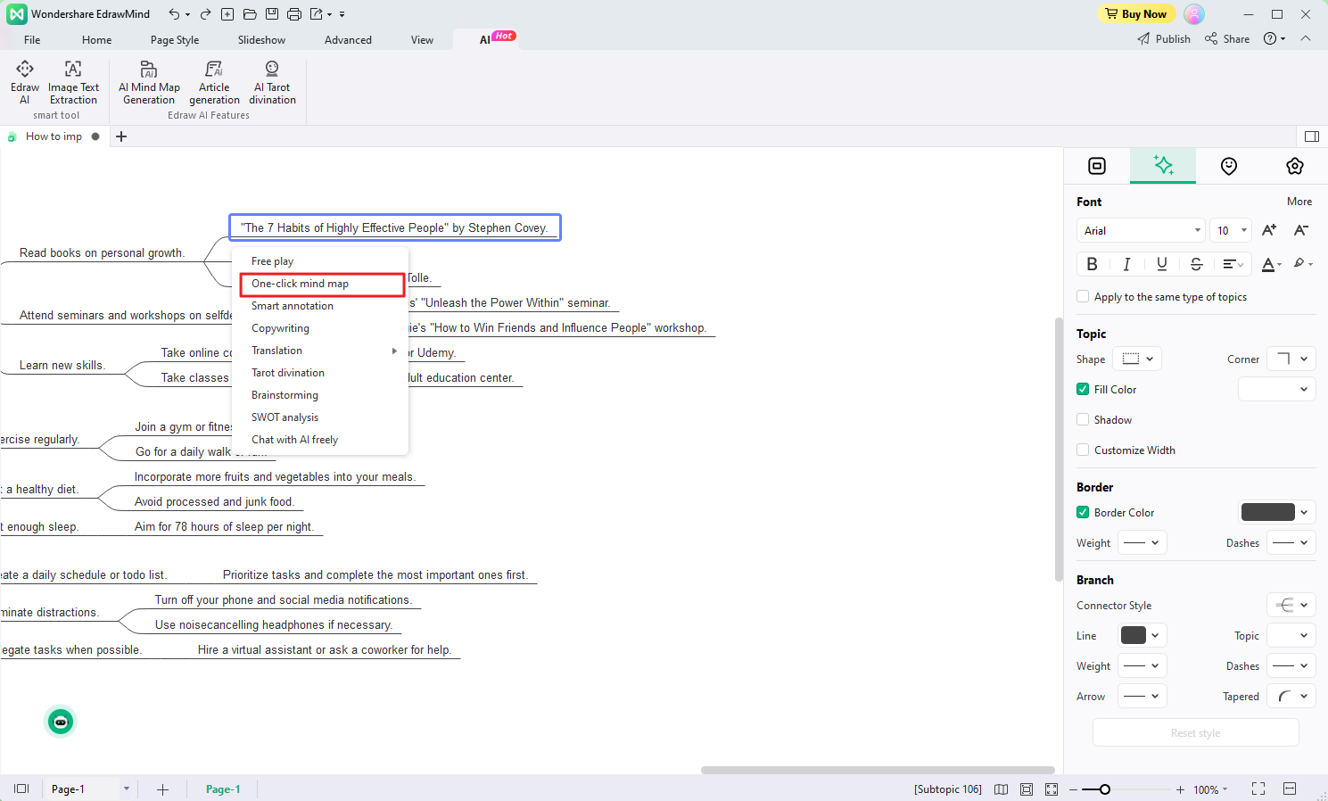Viewport: 1328px width, 801px height.
Task: Open the Arial font family dropdown
Action: click(1141, 230)
